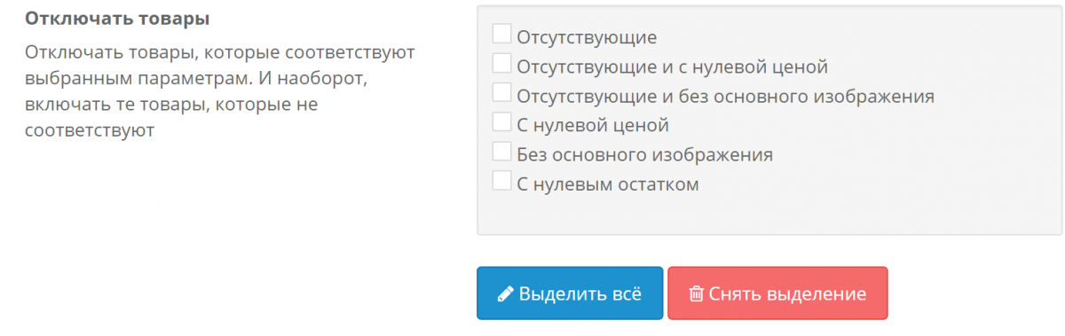Click label Отсутствующие и без основного изображения
This screenshot has height=336, width=1065.
(x=725, y=96)
